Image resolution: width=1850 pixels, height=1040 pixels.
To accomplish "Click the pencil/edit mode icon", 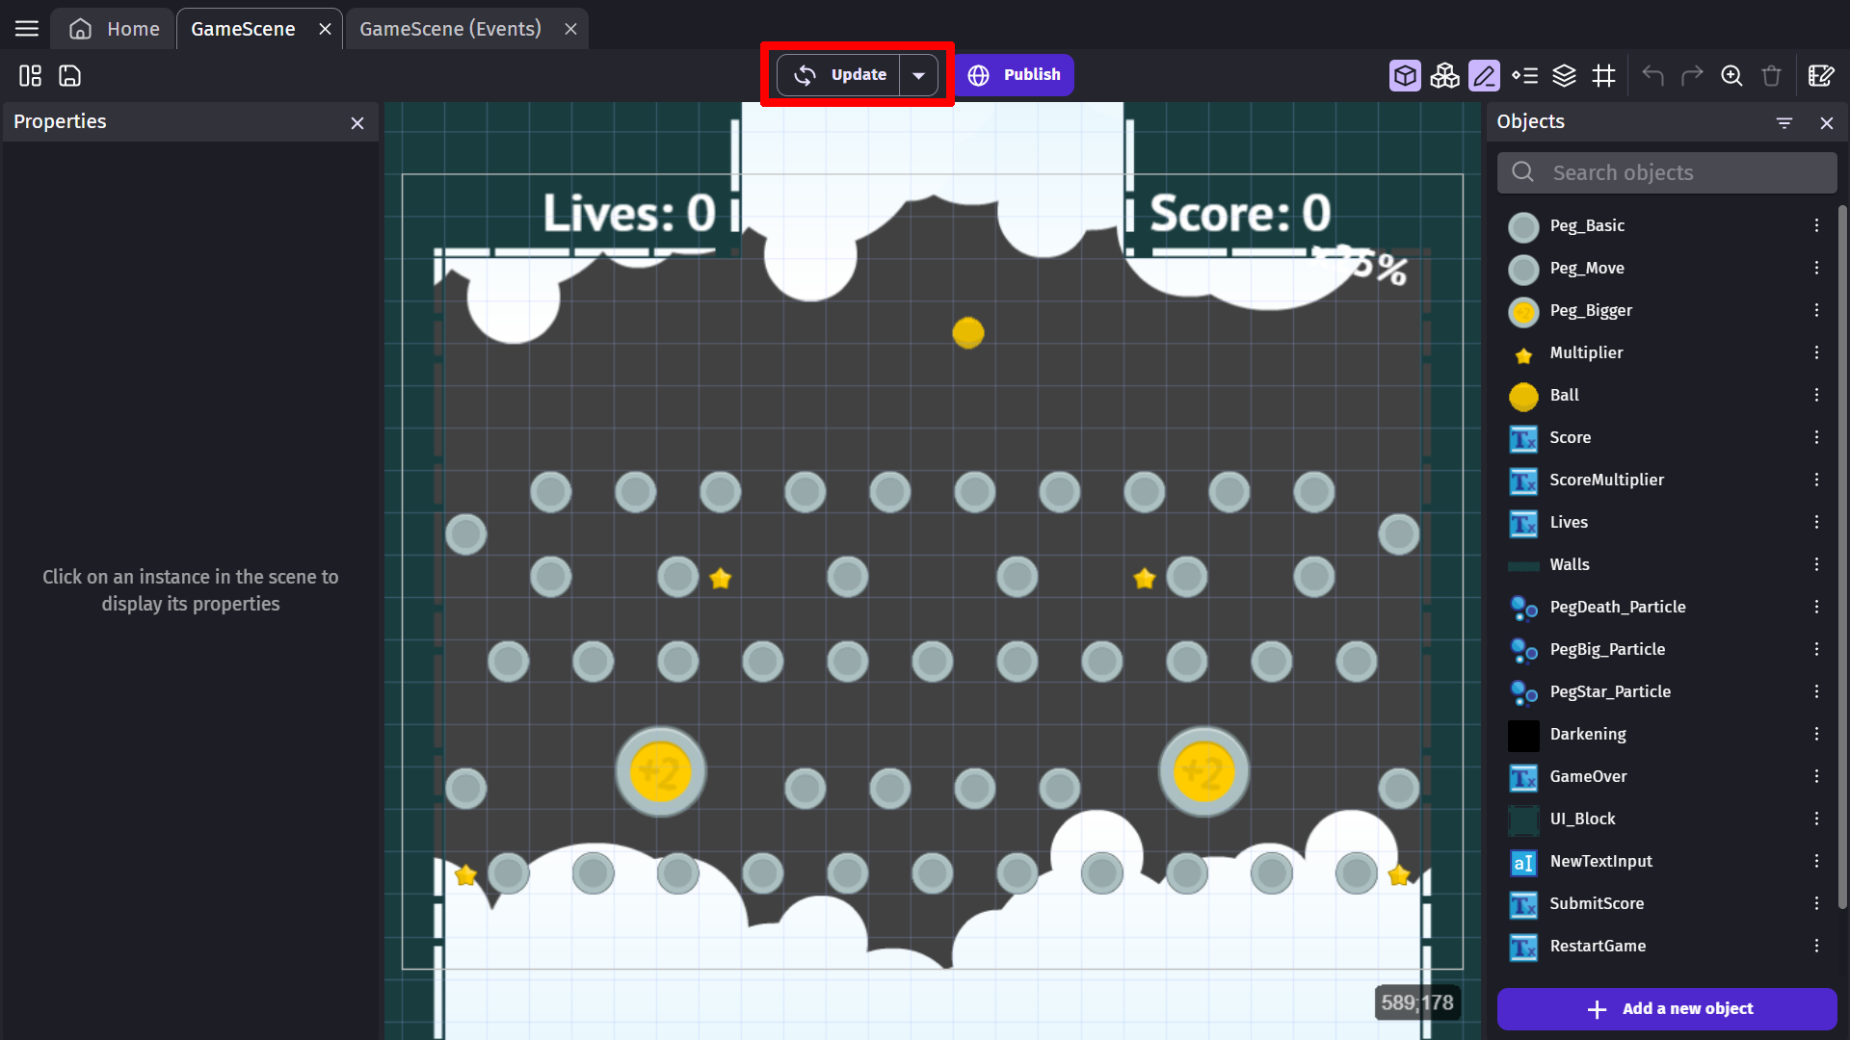I will [1483, 75].
